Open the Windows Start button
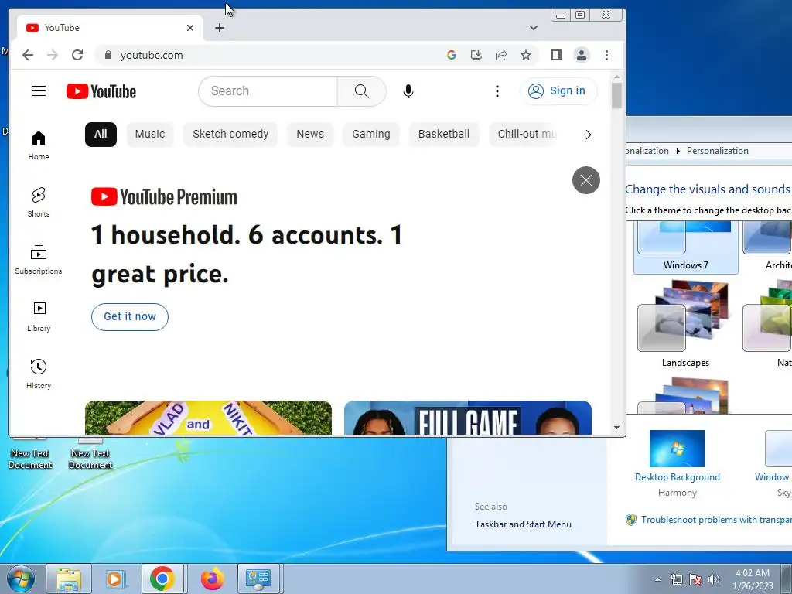 [x=21, y=579]
